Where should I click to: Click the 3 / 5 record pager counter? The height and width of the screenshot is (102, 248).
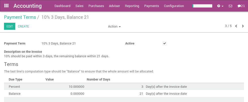click(x=228, y=26)
